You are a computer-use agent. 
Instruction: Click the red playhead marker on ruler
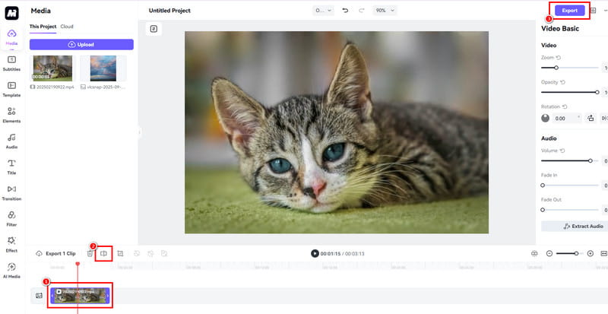pos(78,264)
